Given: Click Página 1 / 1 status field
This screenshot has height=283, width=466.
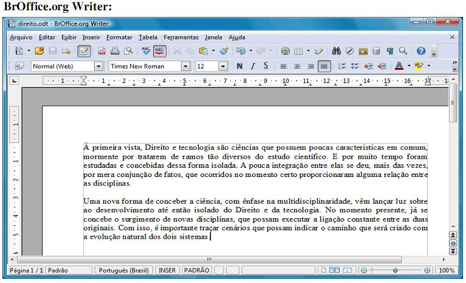Looking at the screenshot, I should [x=26, y=270].
